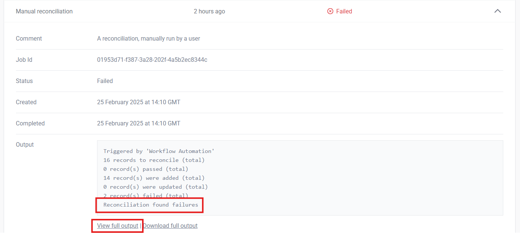
Task: Click the Download full output link
Action: [170, 226]
